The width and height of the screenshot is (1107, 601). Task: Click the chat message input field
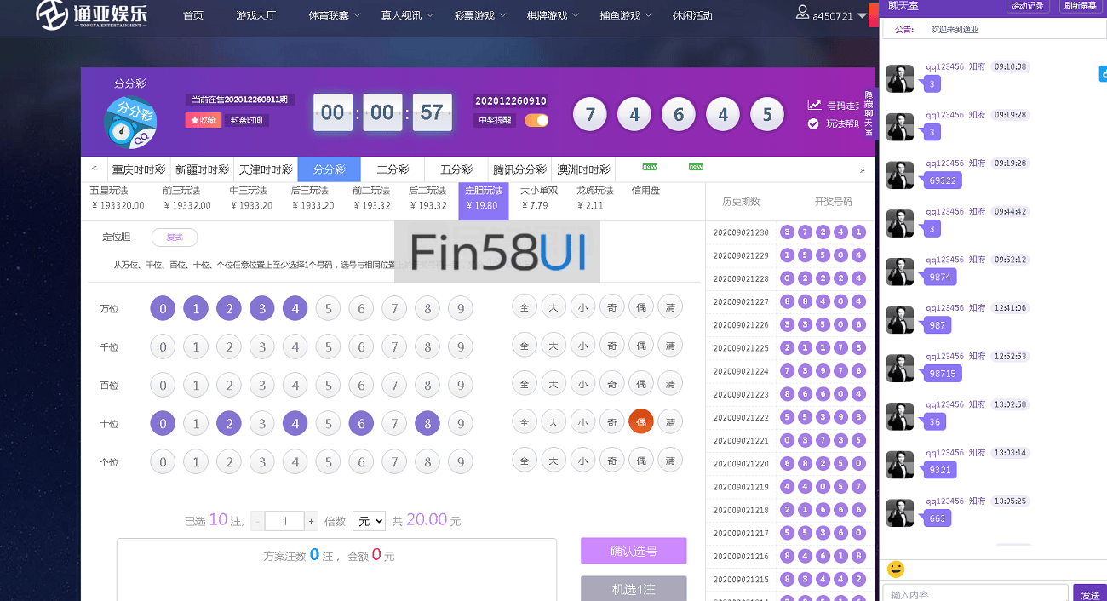975,594
